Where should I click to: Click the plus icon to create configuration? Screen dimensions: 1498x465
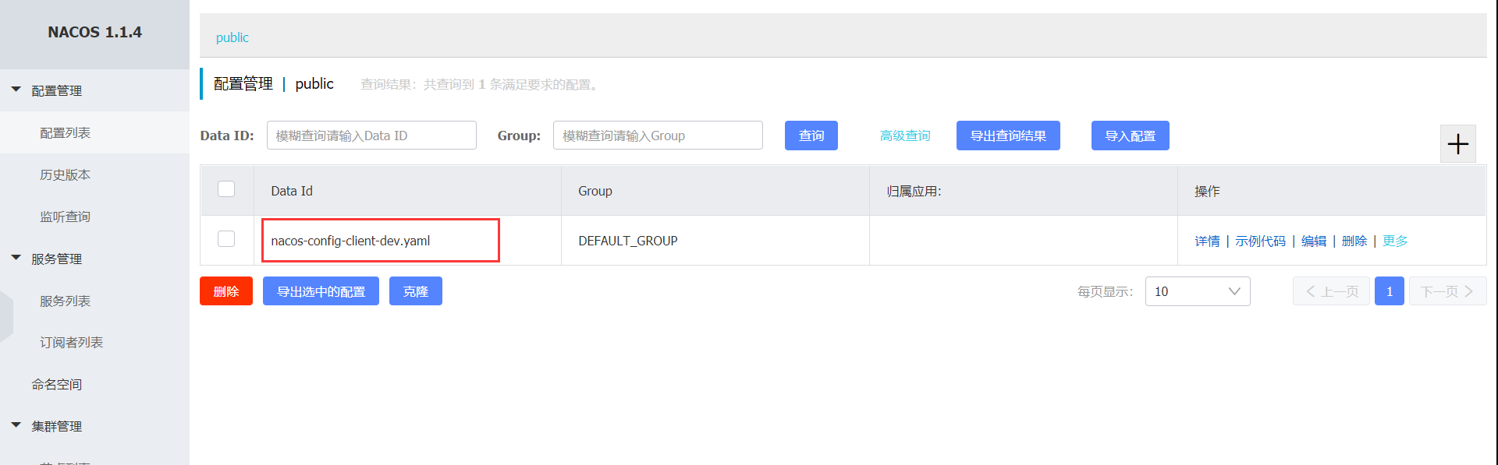1457,144
